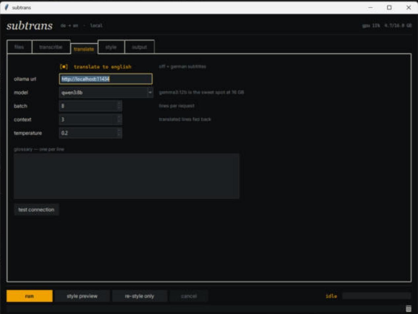Click the trash can icon below the progress bar
The image size is (418, 314).
click(408, 308)
